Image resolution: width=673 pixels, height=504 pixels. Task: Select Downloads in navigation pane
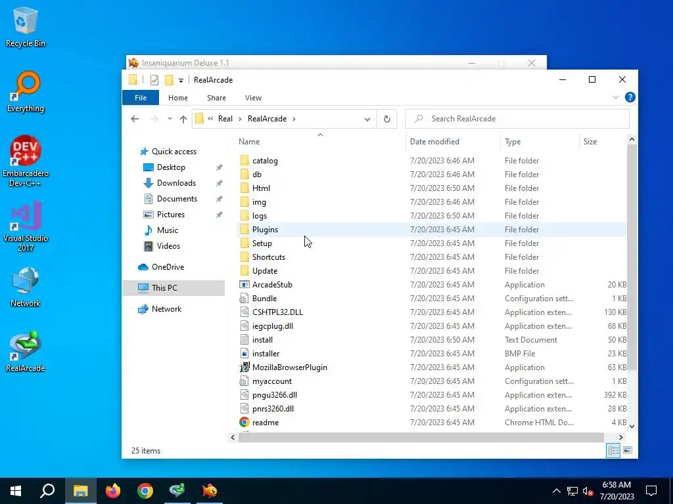click(176, 183)
